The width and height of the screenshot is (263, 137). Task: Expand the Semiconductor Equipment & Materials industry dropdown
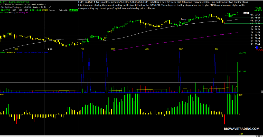45,5
